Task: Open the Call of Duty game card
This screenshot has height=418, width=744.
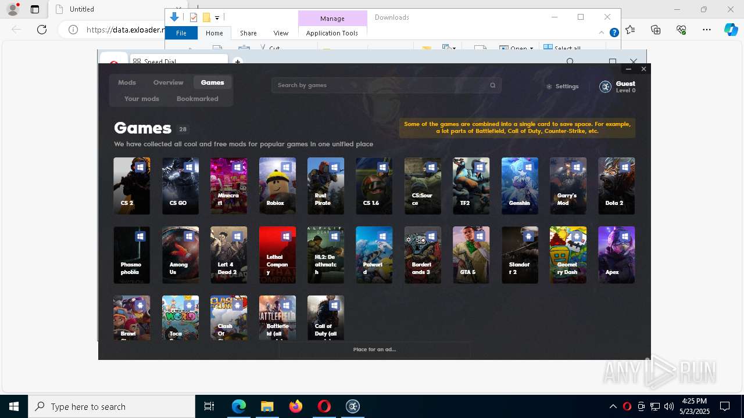Action: pyautogui.click(x=325, y=318)
